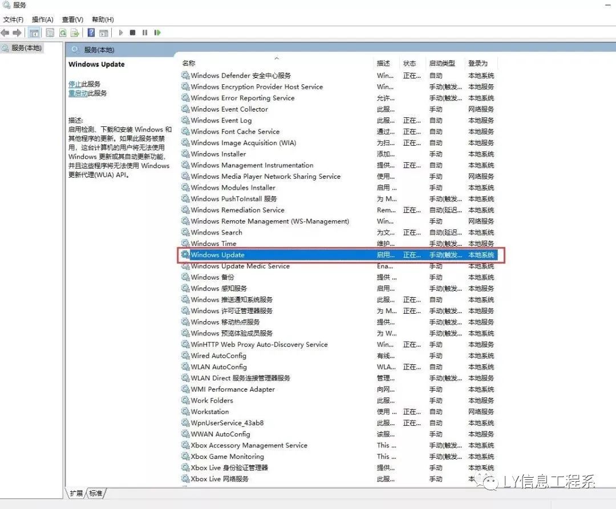The width and height of the screenshot is (616, 509).
Task: Select Windows Encryption Provider Host Service
Action: 338,87
